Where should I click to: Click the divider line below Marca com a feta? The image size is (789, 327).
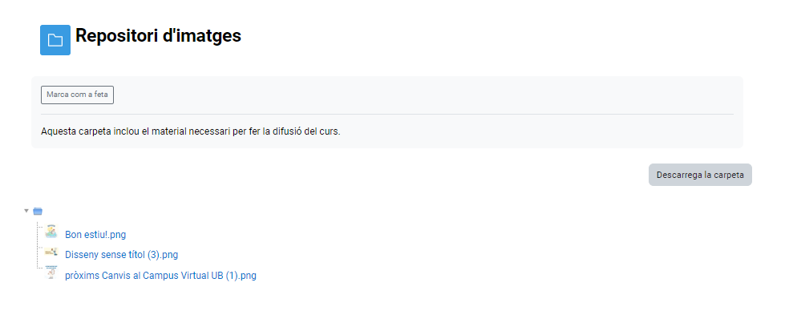(386, 114)
